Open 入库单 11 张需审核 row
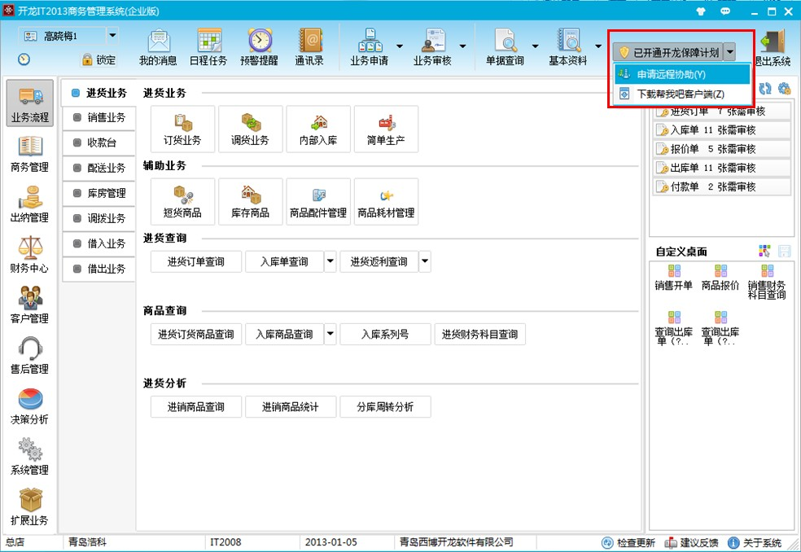The height and width of the screenshot is (552, 801). click(722, 130)
